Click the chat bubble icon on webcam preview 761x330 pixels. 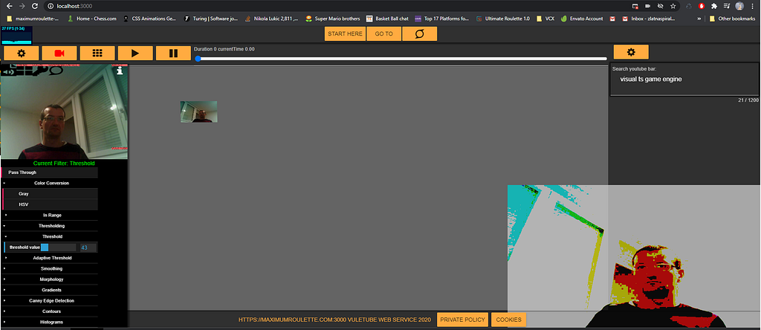[x=56, y=71]
